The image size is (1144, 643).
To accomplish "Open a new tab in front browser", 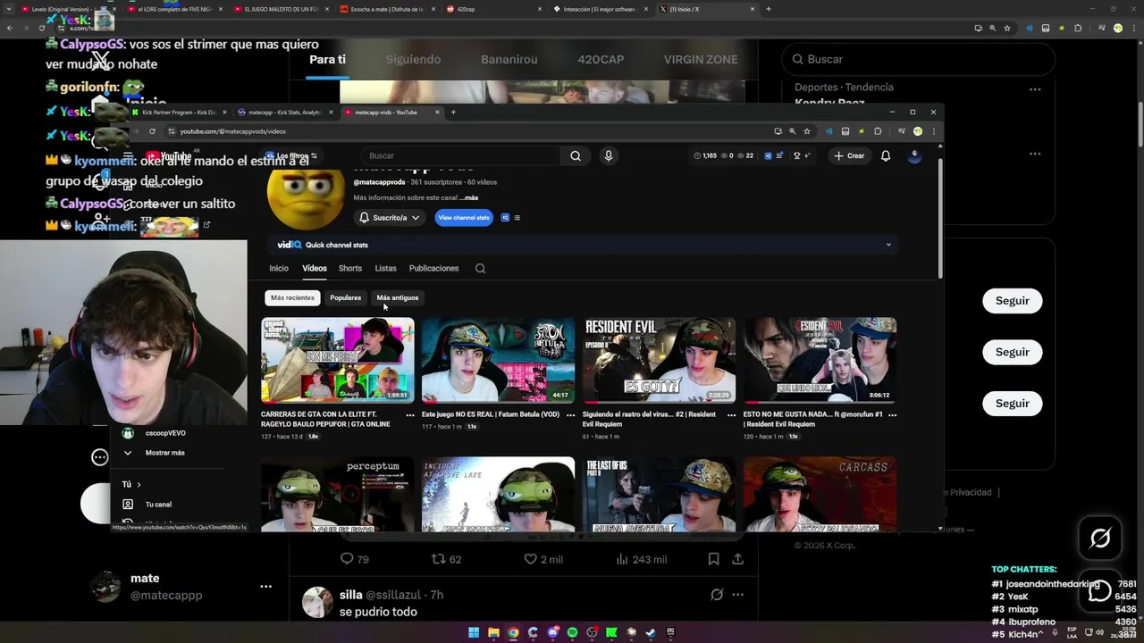I will coord(453,113).
